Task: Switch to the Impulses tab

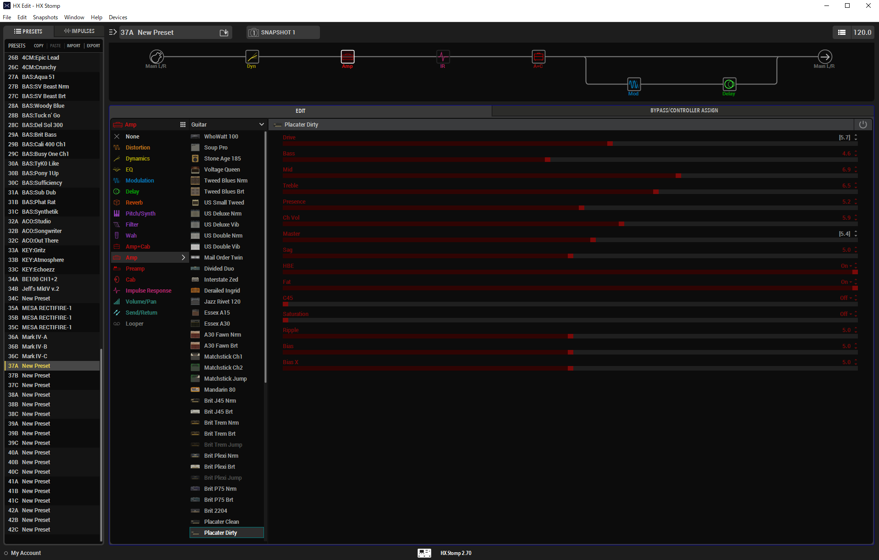Action: (x=79, y=31)
